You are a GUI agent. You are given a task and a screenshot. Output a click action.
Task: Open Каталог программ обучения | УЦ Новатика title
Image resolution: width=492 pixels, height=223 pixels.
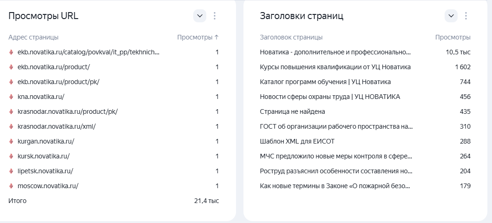pos(325,82)
